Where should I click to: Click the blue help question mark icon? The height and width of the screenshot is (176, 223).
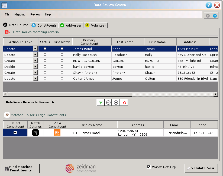209,5
